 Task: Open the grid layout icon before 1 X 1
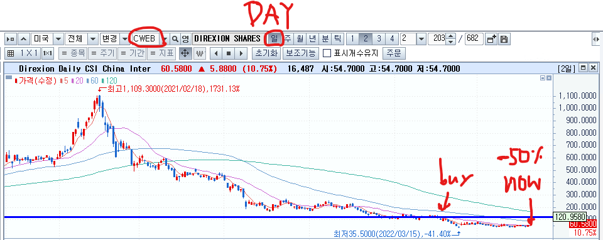(x=11, y=53)
